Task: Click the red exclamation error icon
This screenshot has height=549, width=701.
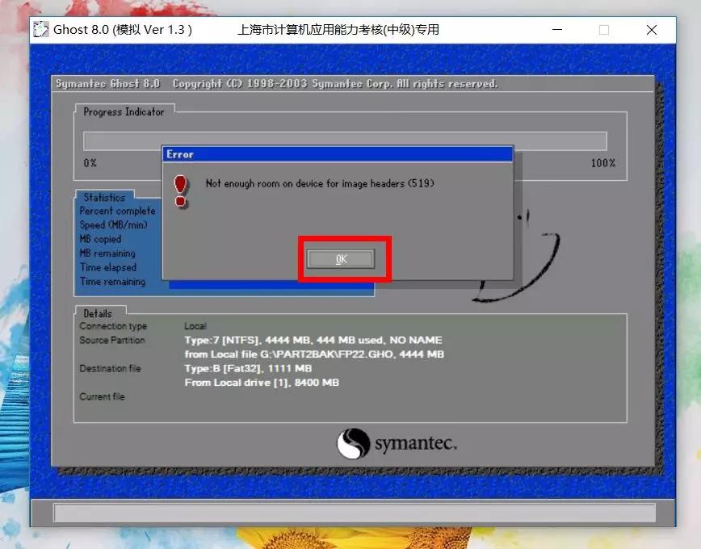Action: coord(181,190)
